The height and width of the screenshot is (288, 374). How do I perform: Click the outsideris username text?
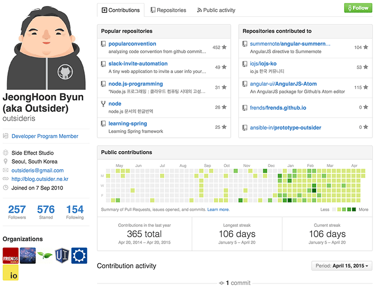pos(19,118)
